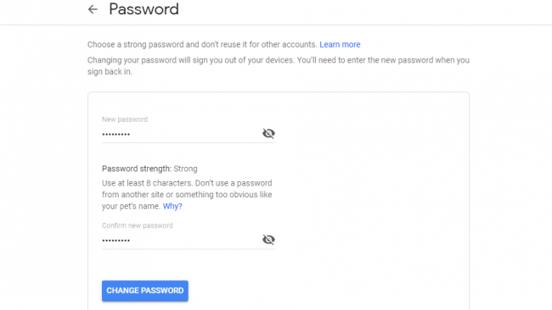Go back using the arrow beside Password
552x310 pixels.
93,9
